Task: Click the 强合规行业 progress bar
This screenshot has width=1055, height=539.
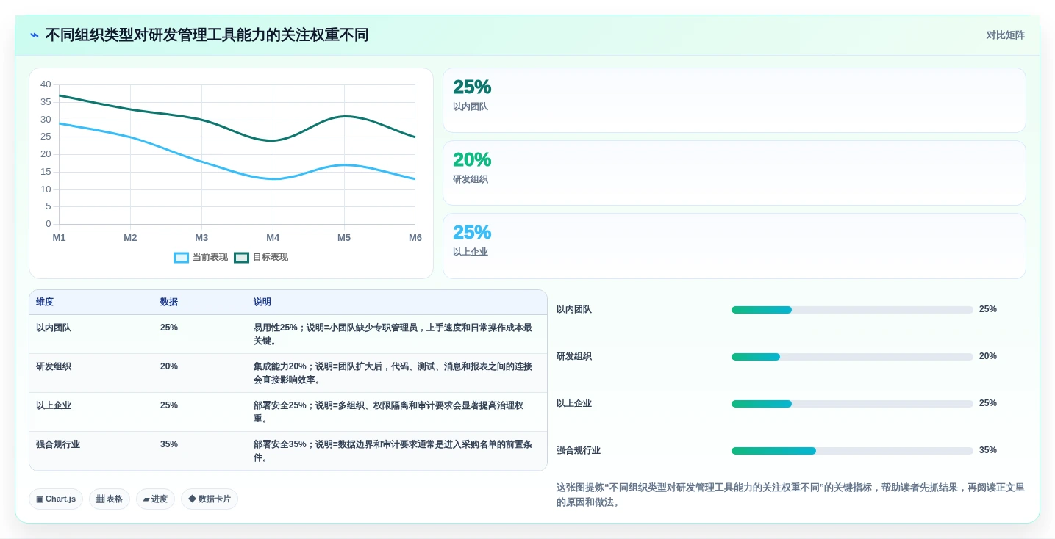Action: [x=852, y=451]
